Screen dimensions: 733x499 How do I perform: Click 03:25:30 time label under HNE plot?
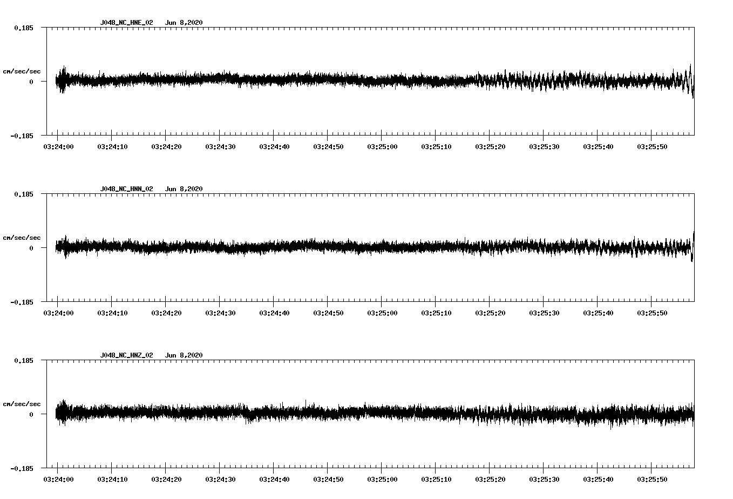click(544, 146)
